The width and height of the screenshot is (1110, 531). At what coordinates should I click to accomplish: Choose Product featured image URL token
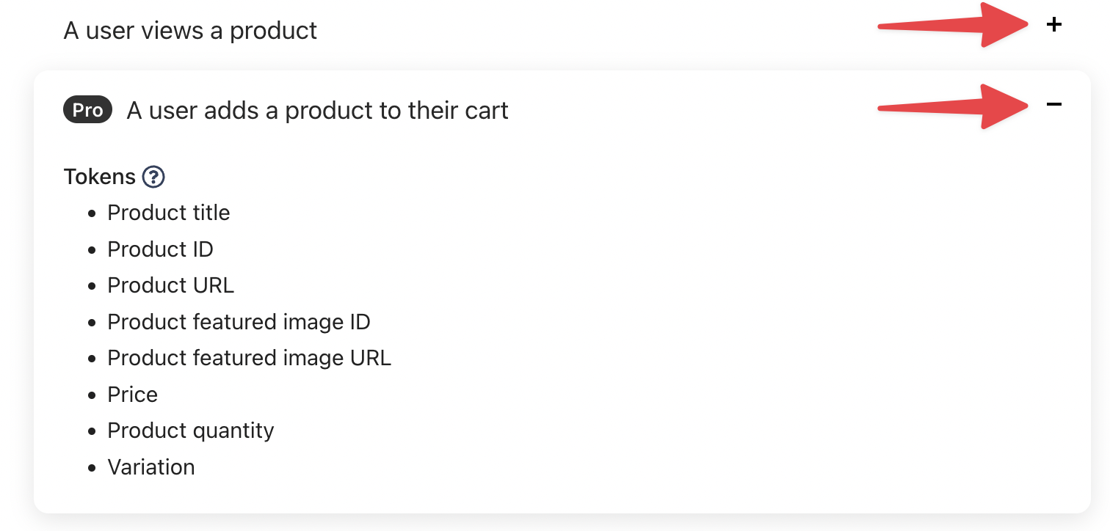click(249, 358)
